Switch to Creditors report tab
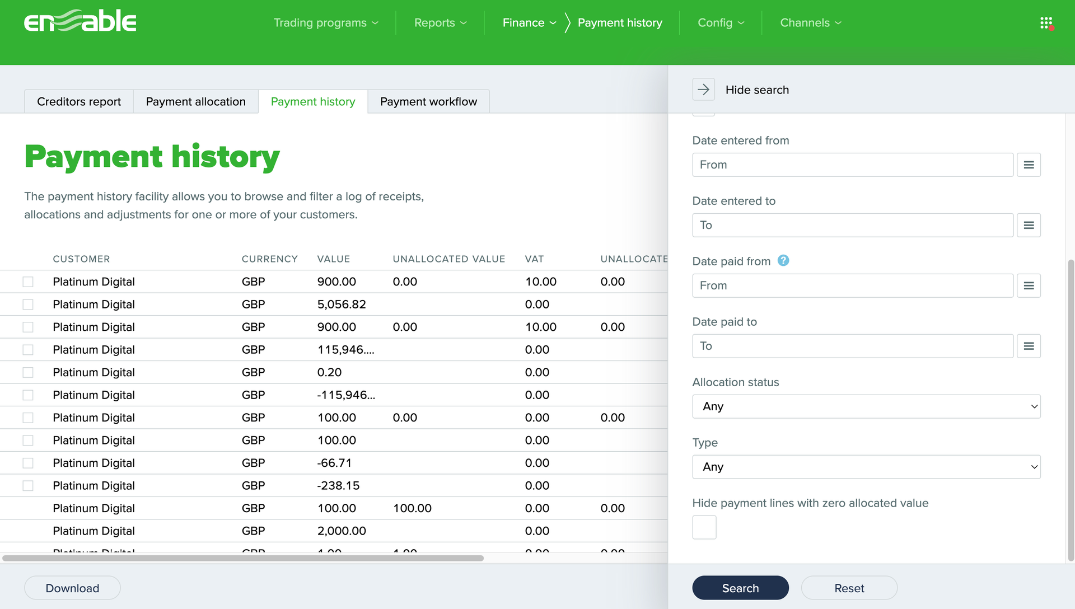The height and width of the screenshot is (609, 1075). [79, 101]
